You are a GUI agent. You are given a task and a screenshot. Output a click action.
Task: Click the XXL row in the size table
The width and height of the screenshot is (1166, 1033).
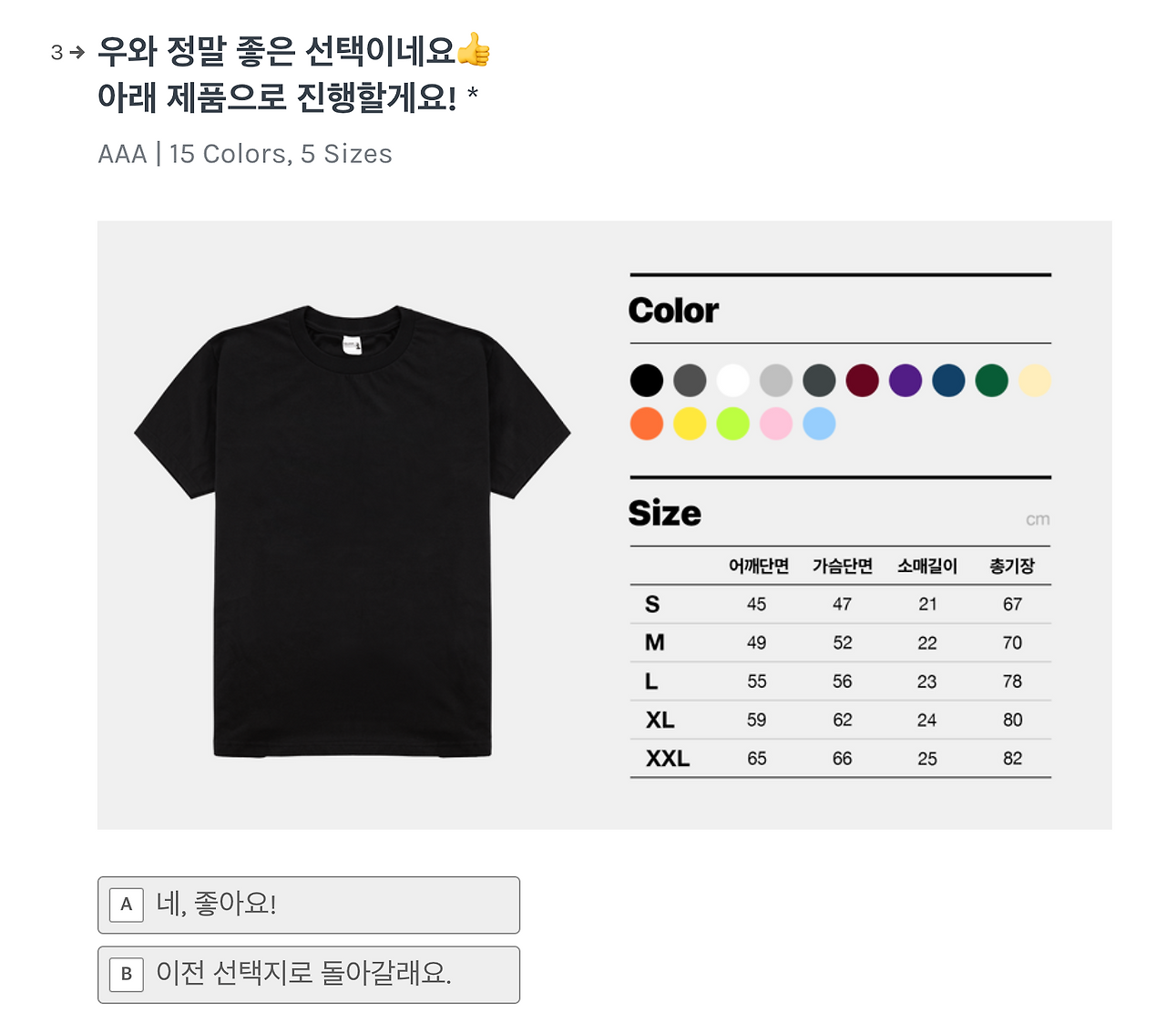click(838, 758)
